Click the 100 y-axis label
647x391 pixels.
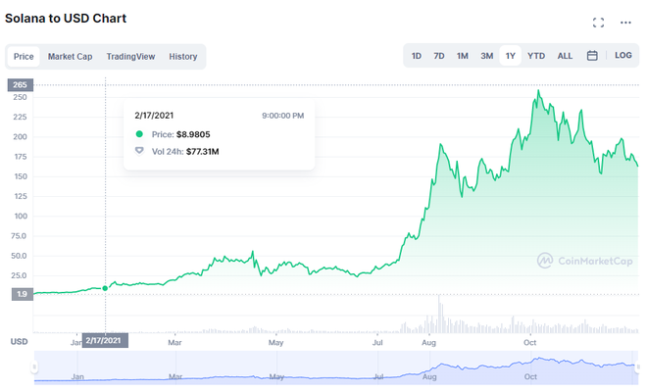(x=21, y=217)
